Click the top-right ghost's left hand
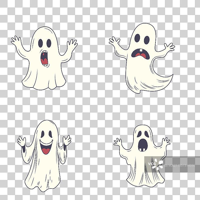The height and width of the screenshot is (200, 200). [x=114, y=41]
